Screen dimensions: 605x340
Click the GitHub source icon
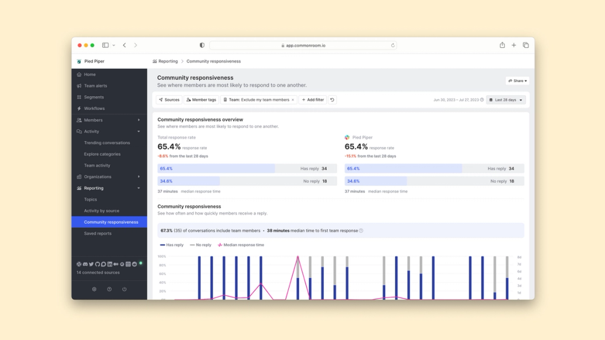coord(97,264)
